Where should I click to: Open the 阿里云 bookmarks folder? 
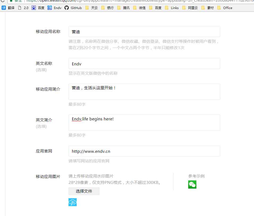click(190, 8)
